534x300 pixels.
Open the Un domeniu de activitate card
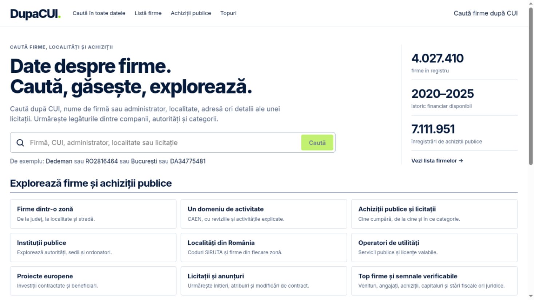click(x=264, y=214)
